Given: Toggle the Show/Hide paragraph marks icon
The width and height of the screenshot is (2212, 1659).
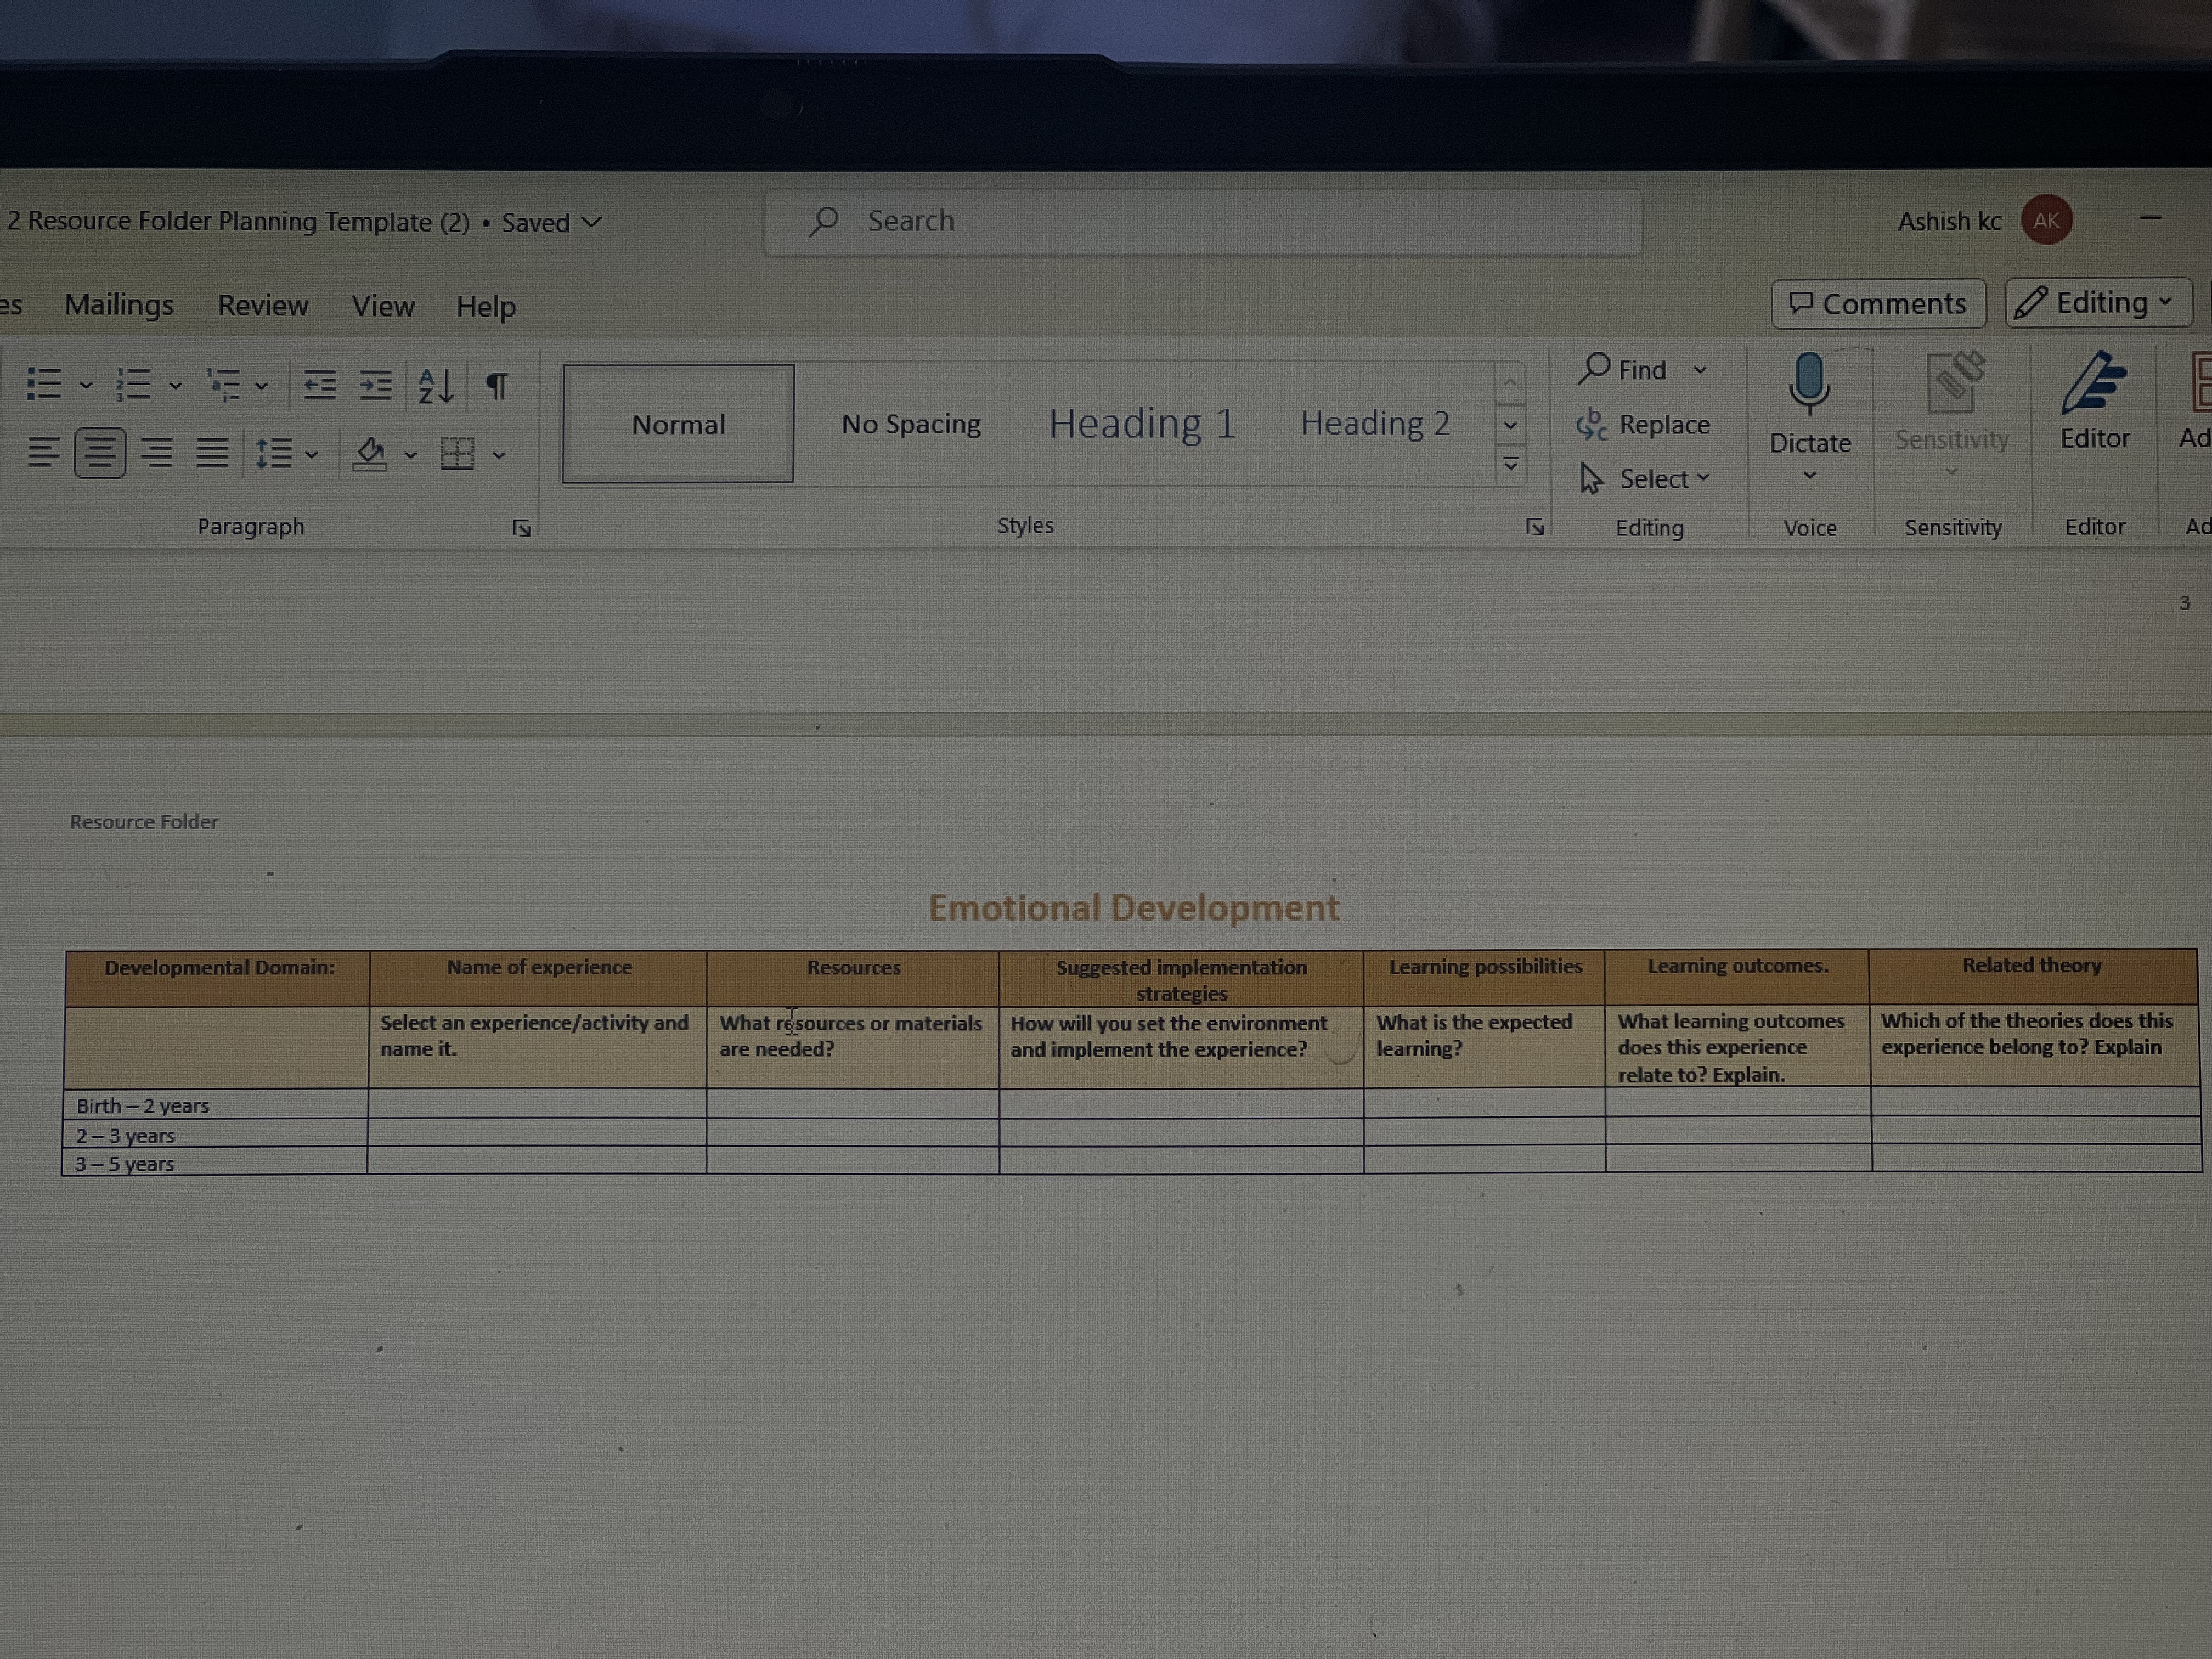Looking at the screenshot, I should pyautogui.click(x=497, y=384).
